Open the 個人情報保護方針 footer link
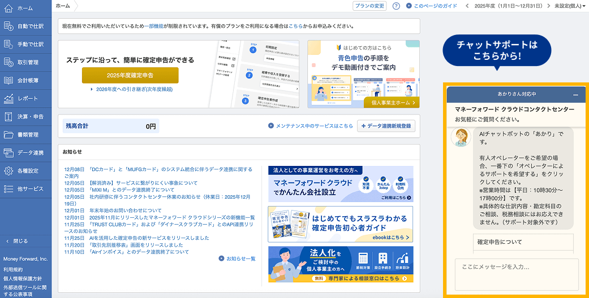This screenshot has width=589, height=298. (x=23, y=278)
